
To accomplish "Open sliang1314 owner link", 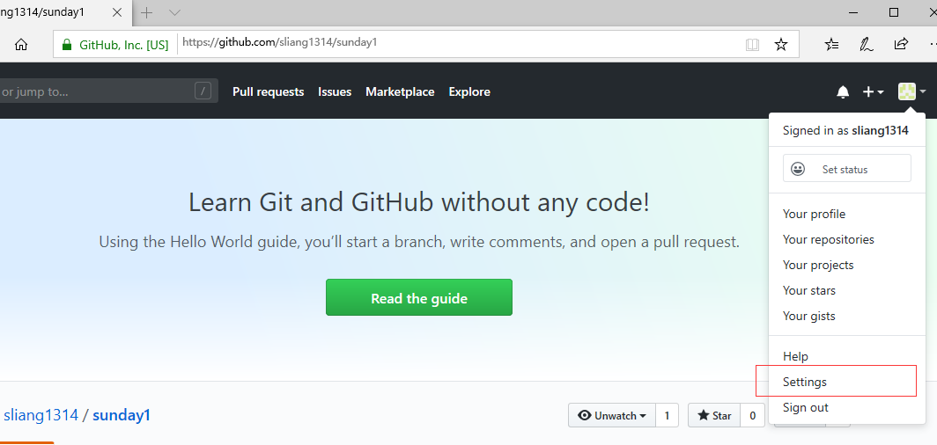I will [41, 415].
